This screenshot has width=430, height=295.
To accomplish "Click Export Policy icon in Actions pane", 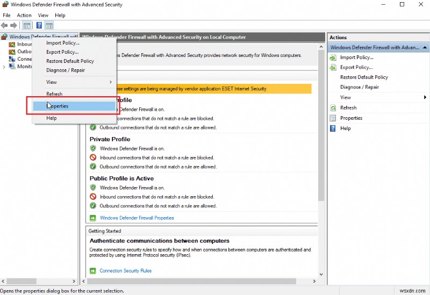I will (333, 68).
